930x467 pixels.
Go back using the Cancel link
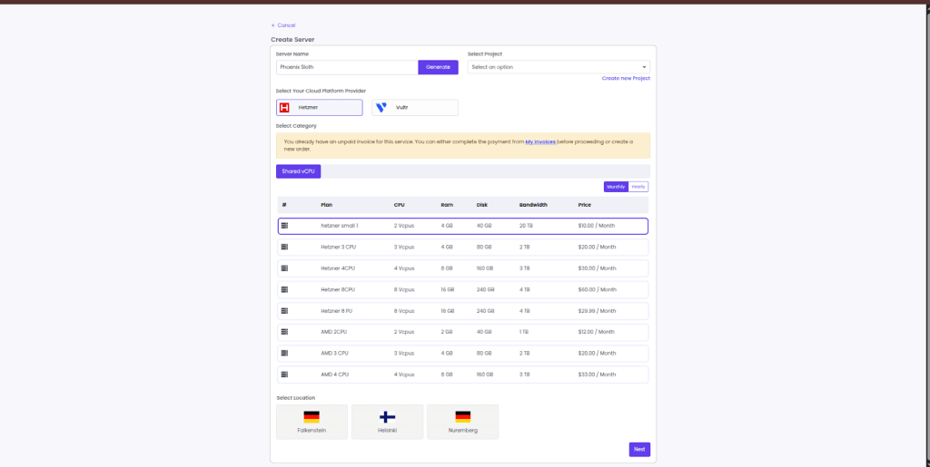point(283,25)
